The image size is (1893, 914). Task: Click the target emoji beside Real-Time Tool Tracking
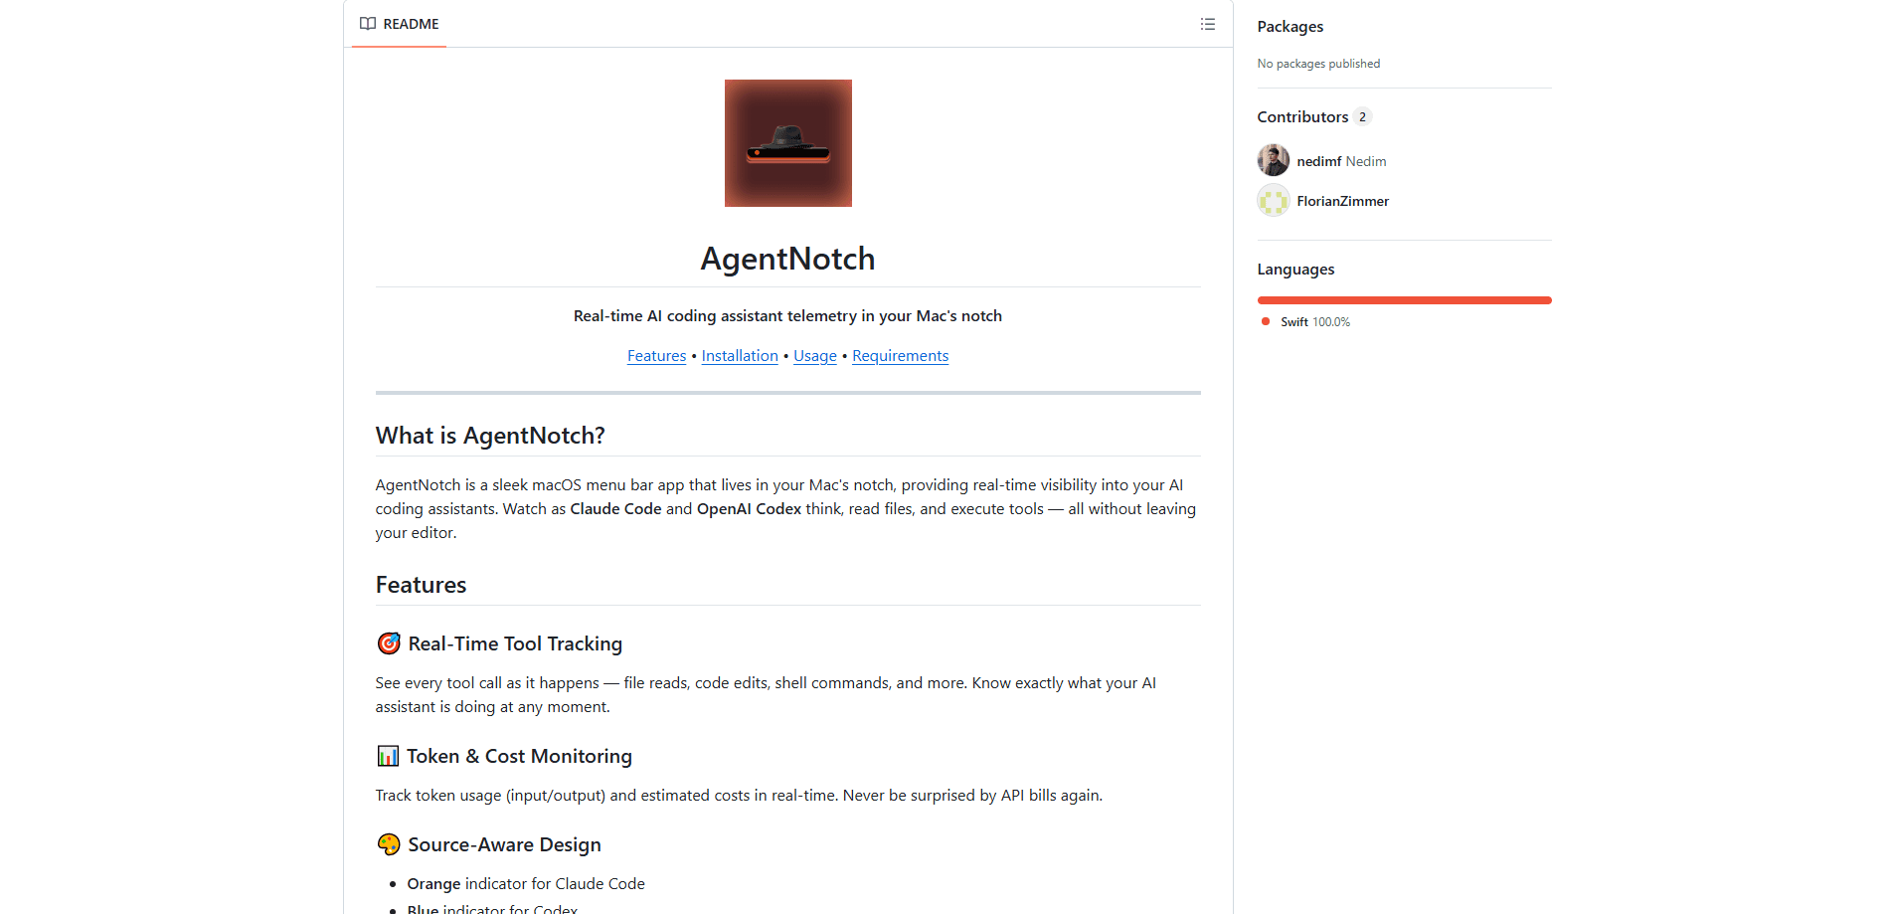coord(389,643)
